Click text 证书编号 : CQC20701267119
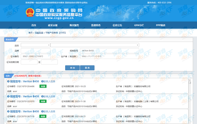197x124 pixels. click(21, 116)
